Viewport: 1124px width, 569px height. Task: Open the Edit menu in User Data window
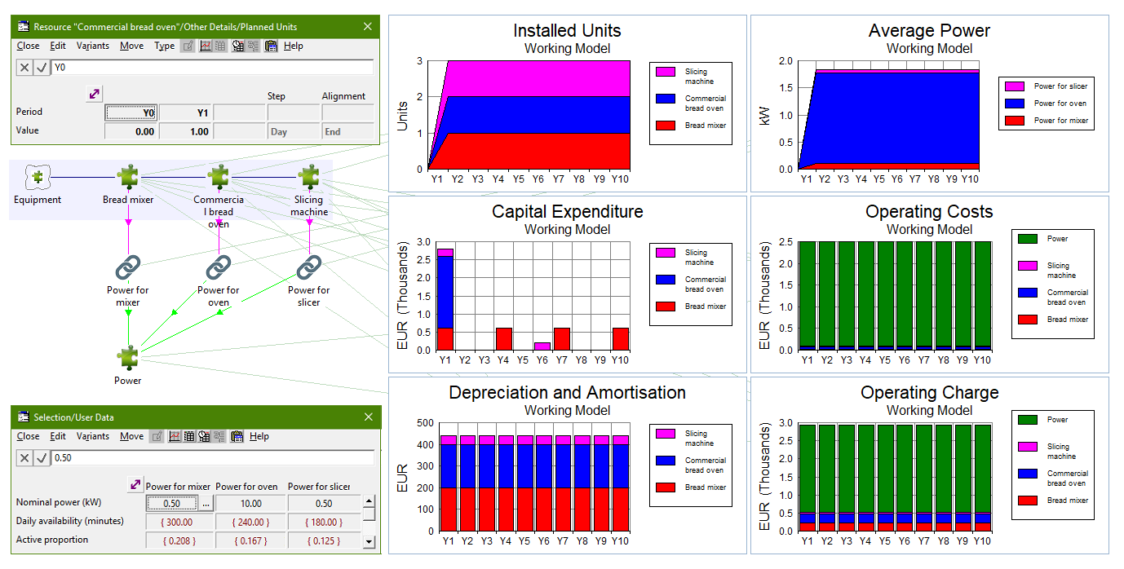coord(58,436)
